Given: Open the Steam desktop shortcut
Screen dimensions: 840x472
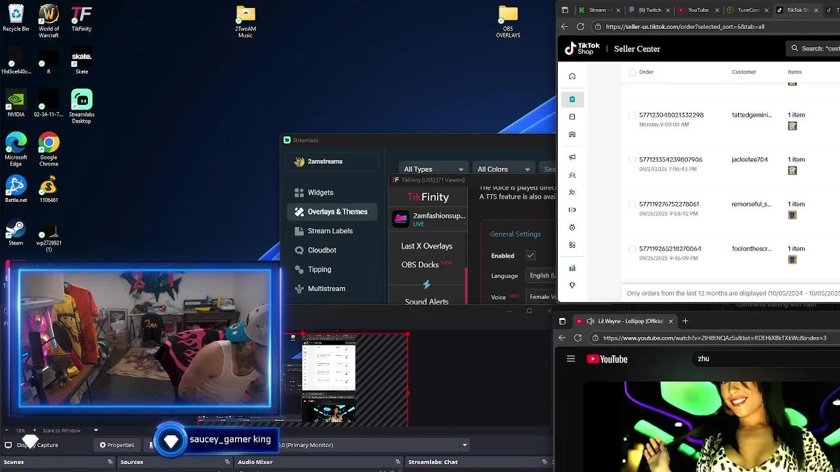Looking at the screenshot, I should (x=16, y=232).
